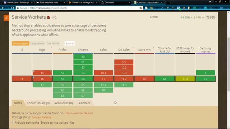The height and width of the screenshot is (129, 230).
Task: Open the Notes tab
Action: (18, 103)
